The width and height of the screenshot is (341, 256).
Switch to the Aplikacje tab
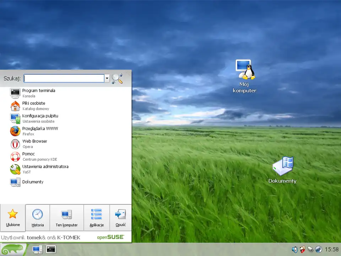(97, 218)
